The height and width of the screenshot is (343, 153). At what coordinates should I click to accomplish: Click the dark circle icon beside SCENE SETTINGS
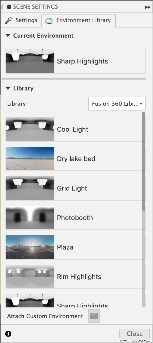coord(9,7)
